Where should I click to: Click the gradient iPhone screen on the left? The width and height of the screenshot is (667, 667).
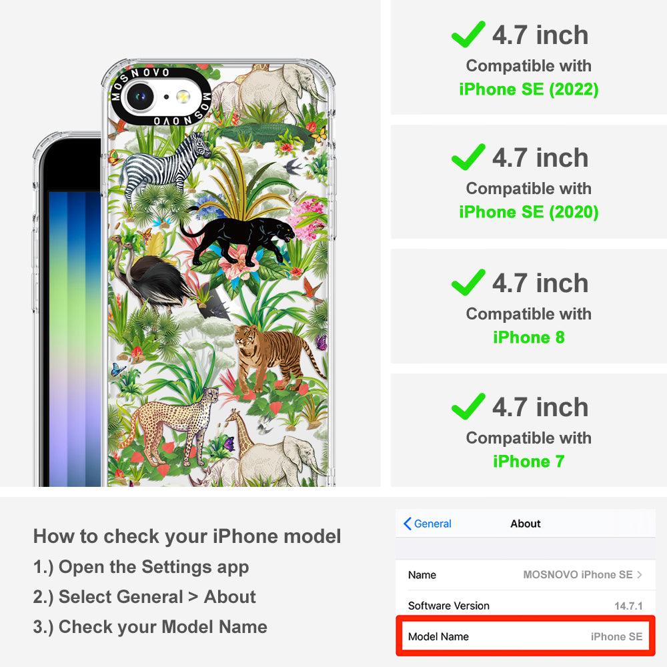tap(75, 338)
